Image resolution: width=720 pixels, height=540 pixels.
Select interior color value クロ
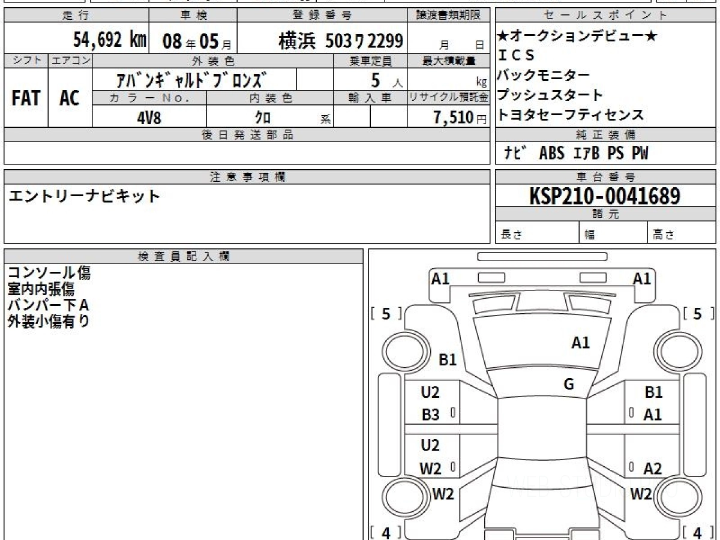click(263, 118)
